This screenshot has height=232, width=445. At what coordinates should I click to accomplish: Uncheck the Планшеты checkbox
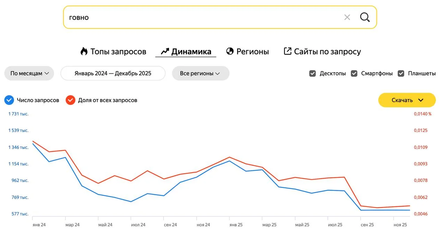(x=401, y=73)
